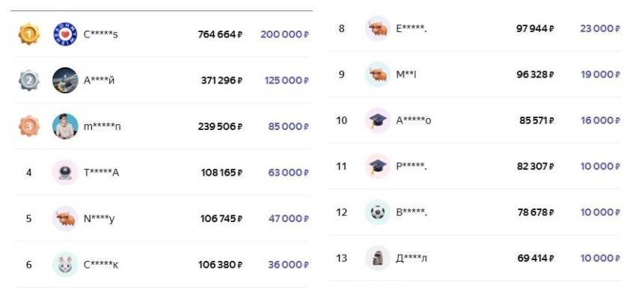Click the silver second-place medal icon

click(28, 80)
